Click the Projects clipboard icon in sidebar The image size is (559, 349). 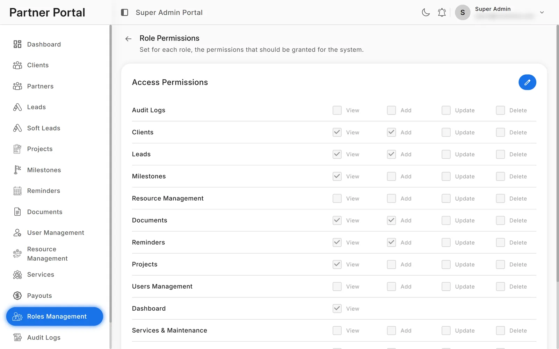(x=17, y=149)
